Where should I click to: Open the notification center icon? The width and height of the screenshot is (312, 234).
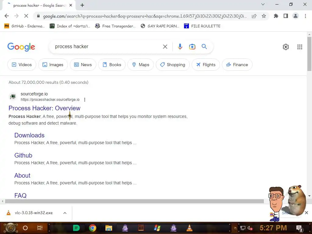pos(299,229)
